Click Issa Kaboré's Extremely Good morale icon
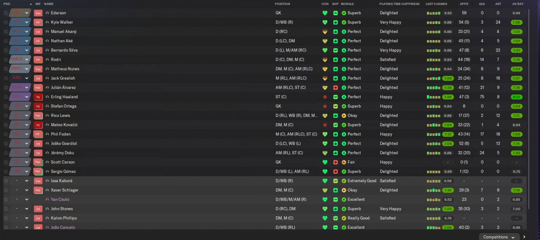Screen dimensions: 540x240 click(344, 181)
